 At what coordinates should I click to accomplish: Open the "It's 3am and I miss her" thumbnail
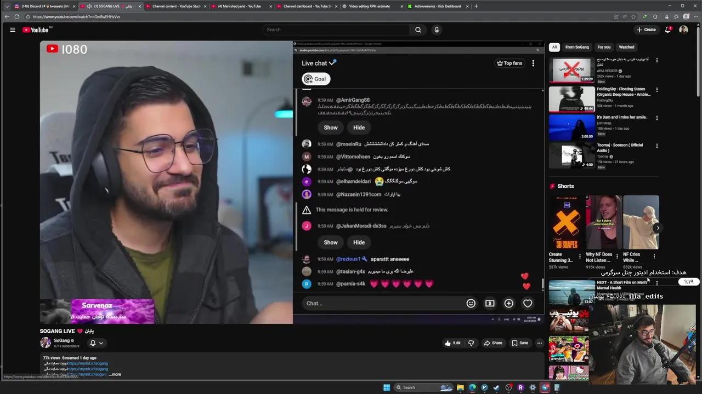571,126
